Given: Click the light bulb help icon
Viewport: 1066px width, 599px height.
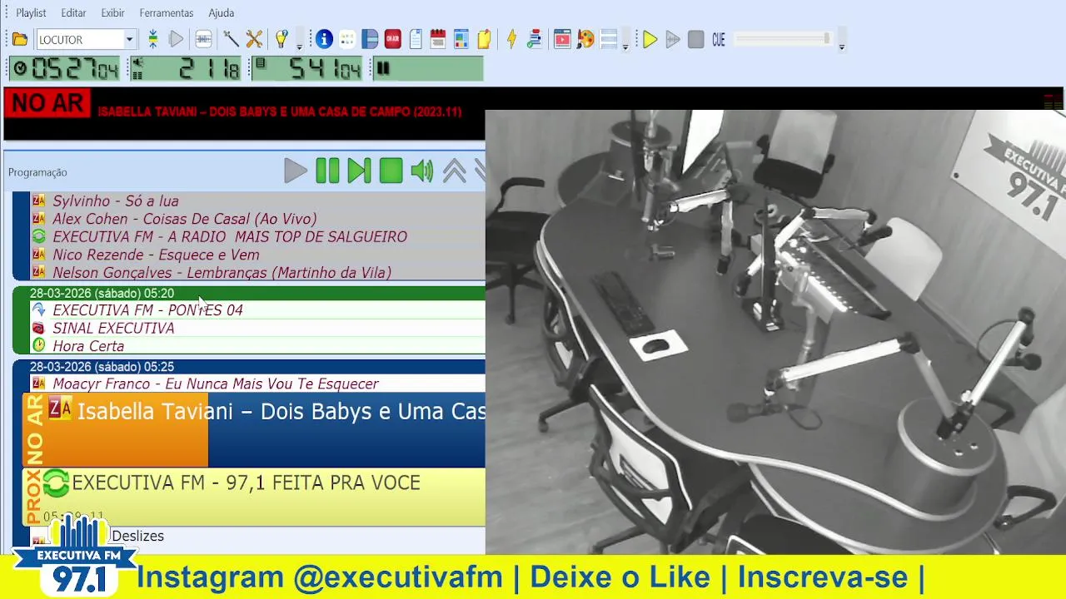Looking at the screenshot, I should click(x=281, y=39).
